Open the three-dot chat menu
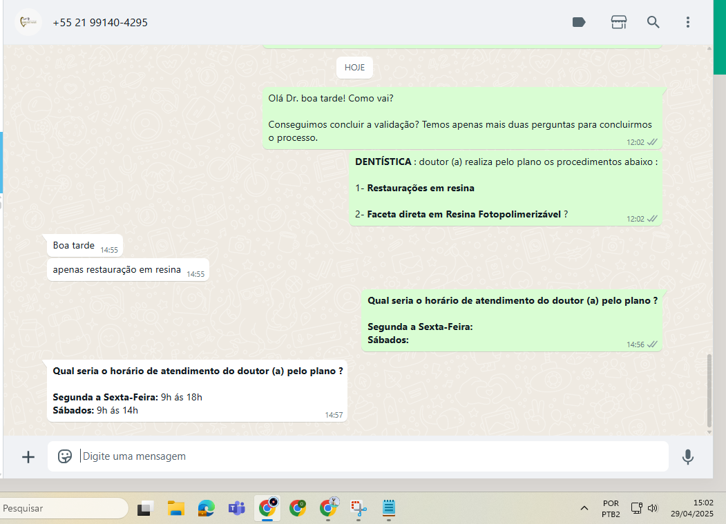This screenshot has height=524, width=726. point(687,22)
